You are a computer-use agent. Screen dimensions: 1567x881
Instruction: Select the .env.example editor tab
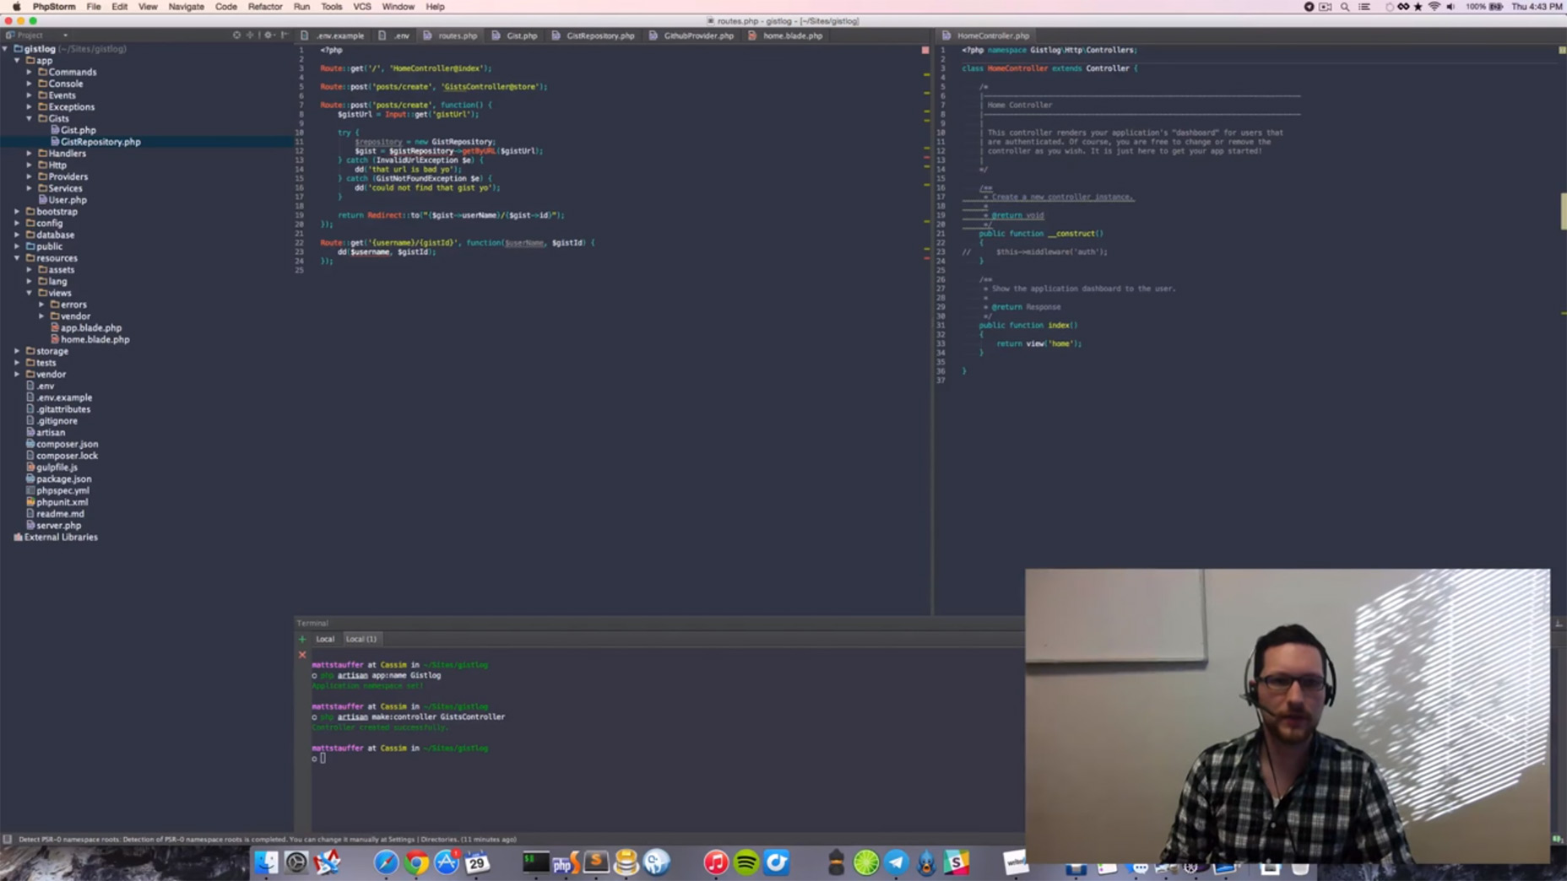click(x=333, y=35)
